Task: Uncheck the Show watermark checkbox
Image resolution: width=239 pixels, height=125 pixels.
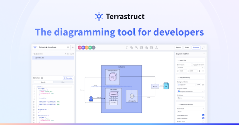Action: click(x=203, y=115)
